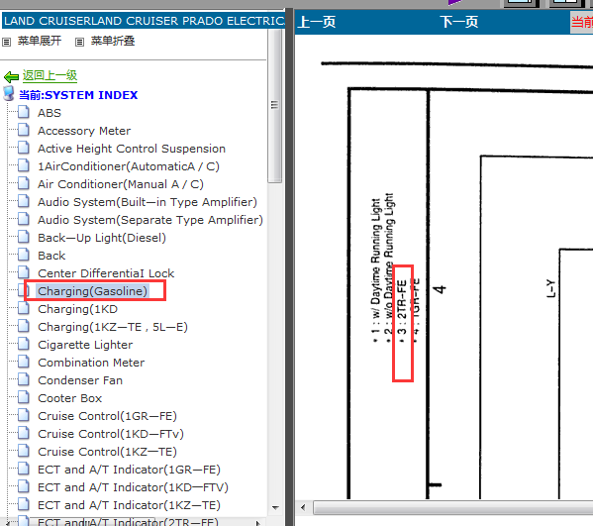Click the diagram horizontal scroll-left arrow
The image size is (593, 526).
pyautogui.click(x=303, y=507)
